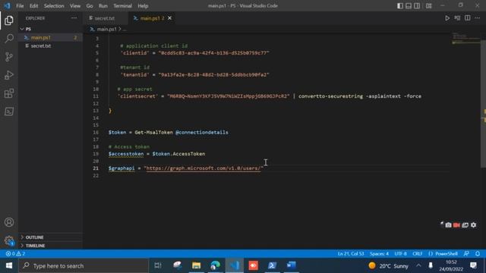Open the 20°C Sunny weather widget

click(388, 265)
